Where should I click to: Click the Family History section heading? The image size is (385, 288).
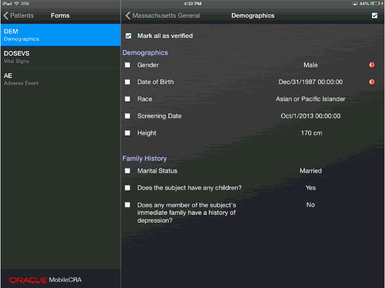click(x=144, y=158)
